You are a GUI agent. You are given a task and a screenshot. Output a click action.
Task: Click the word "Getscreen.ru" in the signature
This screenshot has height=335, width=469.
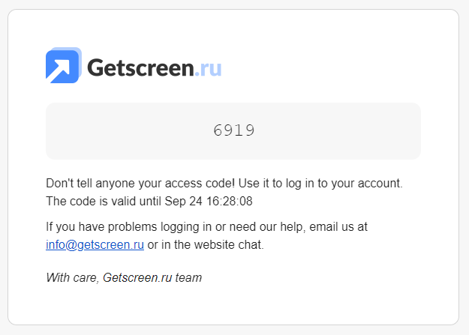tap(137, 277)
